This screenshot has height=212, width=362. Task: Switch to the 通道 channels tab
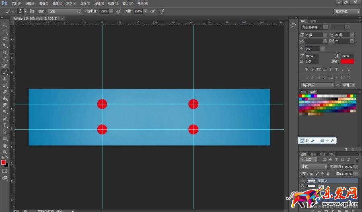tap(313, 154)
